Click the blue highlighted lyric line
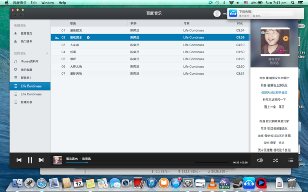Viewport: 308px width, 192px height. pos(274,93)
